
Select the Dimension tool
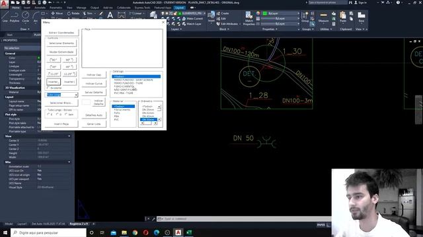122,15
